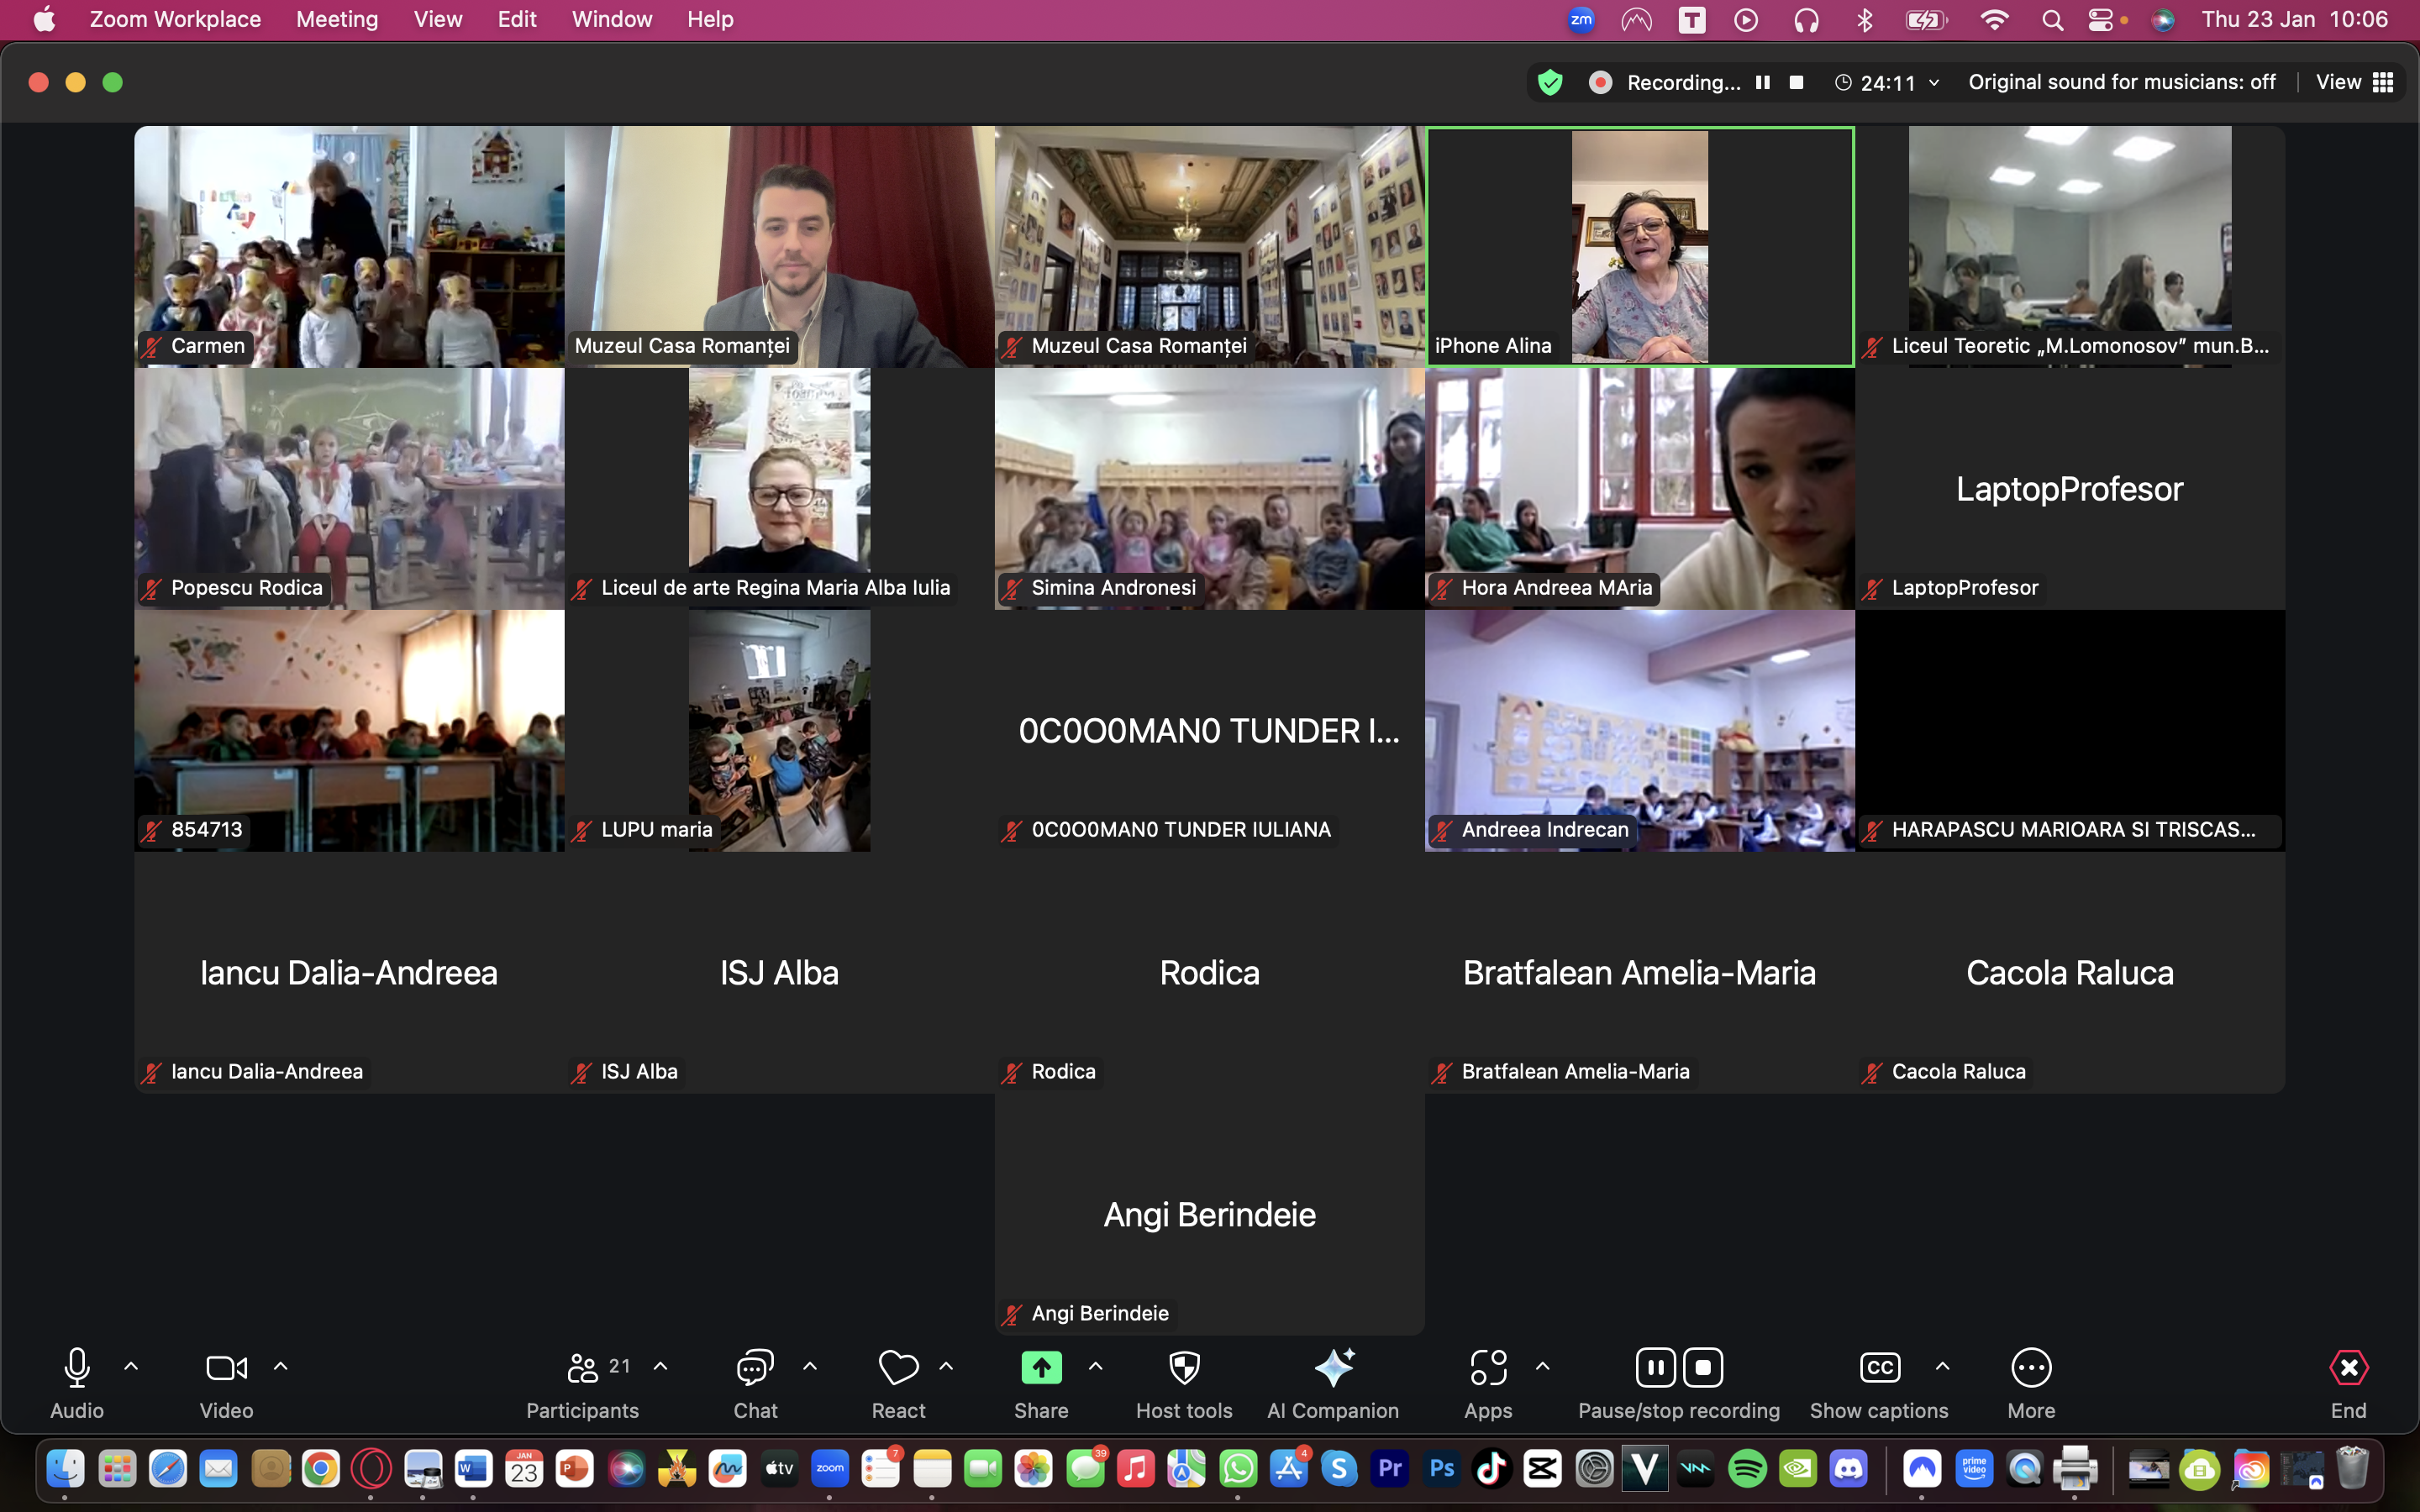Launch the AI Companion sparkle icon
This screenshot has height=1512, width=2420.
pos(1333,1368)
